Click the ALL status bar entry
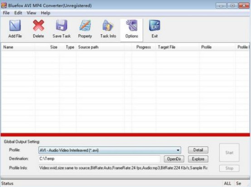Screen dimensions: 251x187 tap(227, 183)
